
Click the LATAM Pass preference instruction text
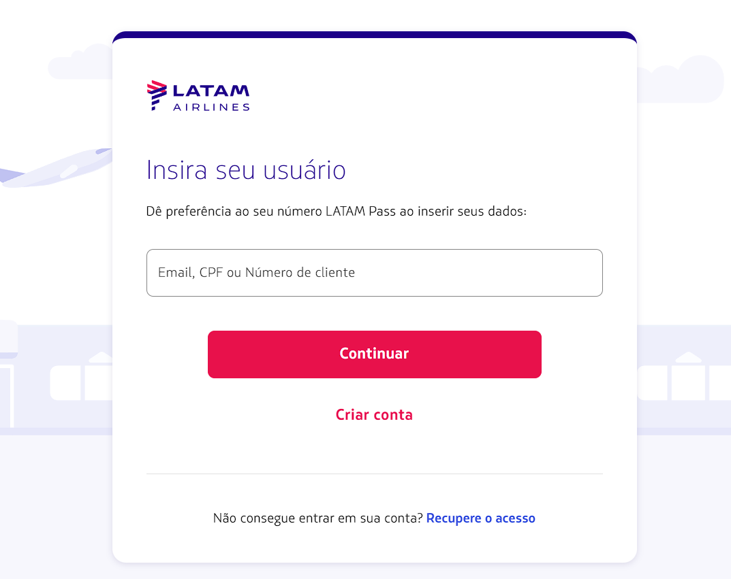(x=336, y=212)
